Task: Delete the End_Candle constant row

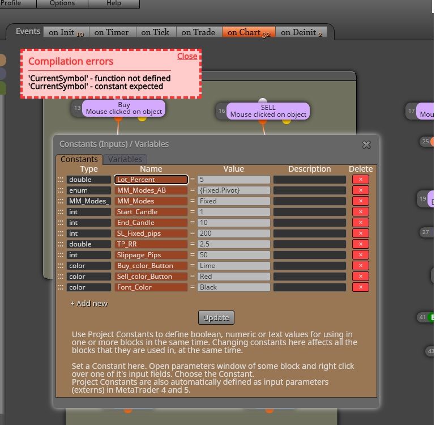Action: coord(360,223)
